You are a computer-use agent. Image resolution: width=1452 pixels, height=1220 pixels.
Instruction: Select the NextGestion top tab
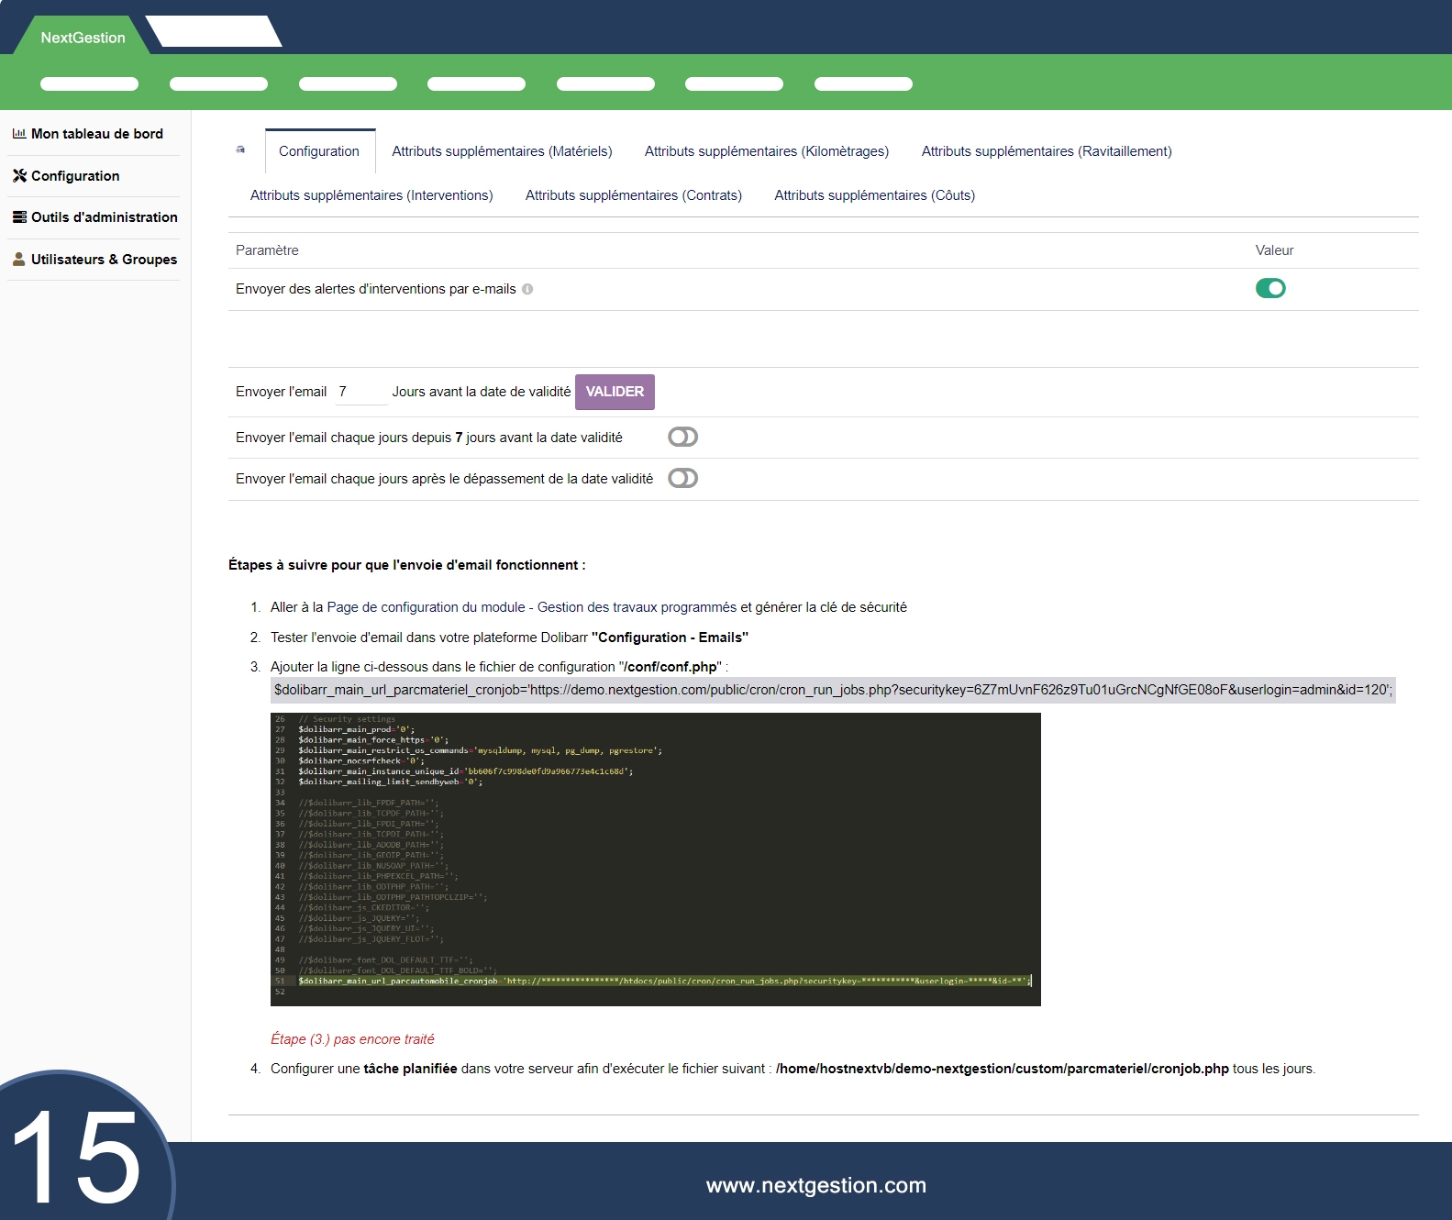(x=83, y=38)
